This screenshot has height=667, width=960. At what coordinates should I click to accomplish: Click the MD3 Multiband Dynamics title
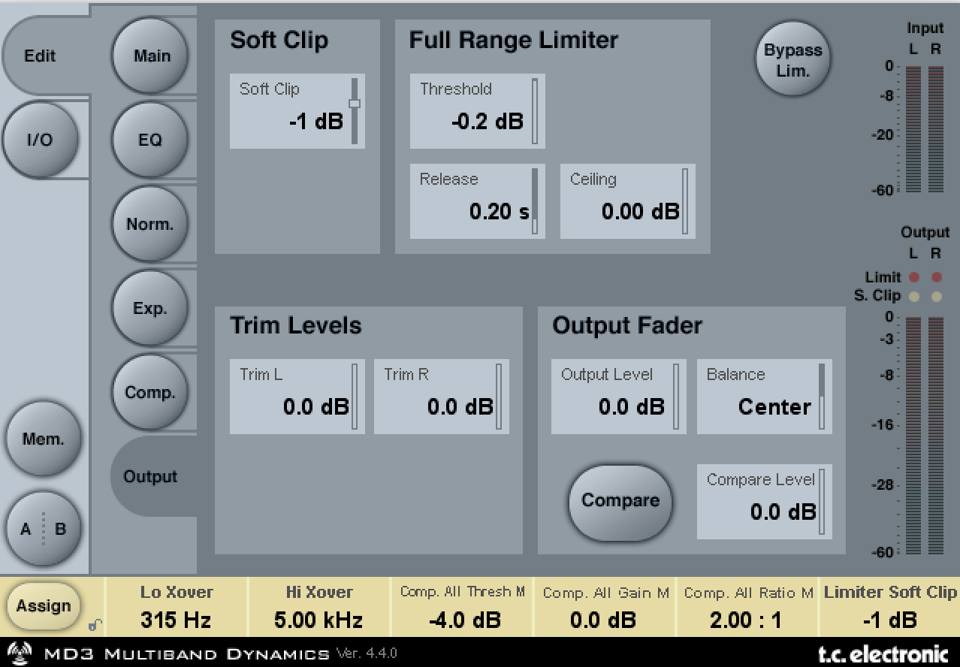186,653
